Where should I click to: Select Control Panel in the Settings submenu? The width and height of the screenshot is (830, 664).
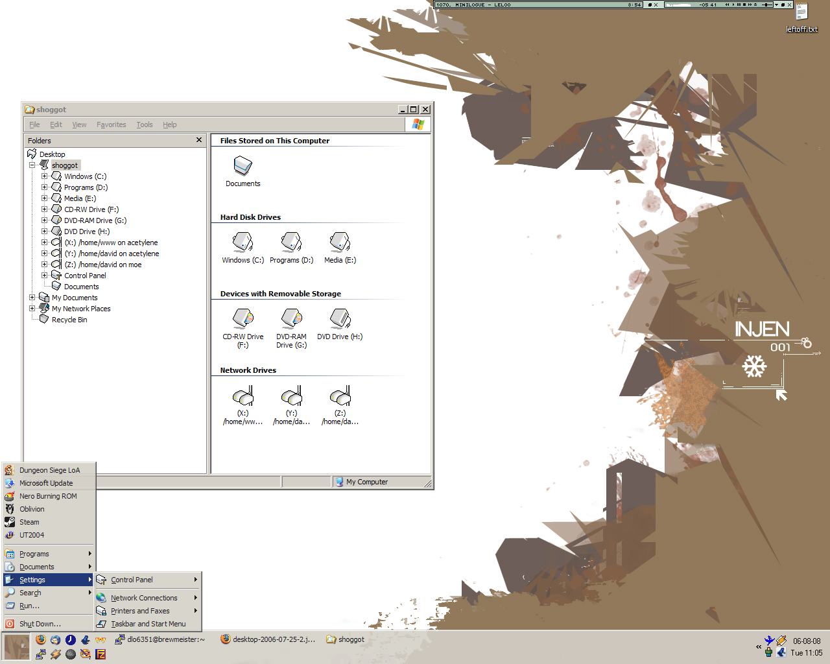click(132, 580)
